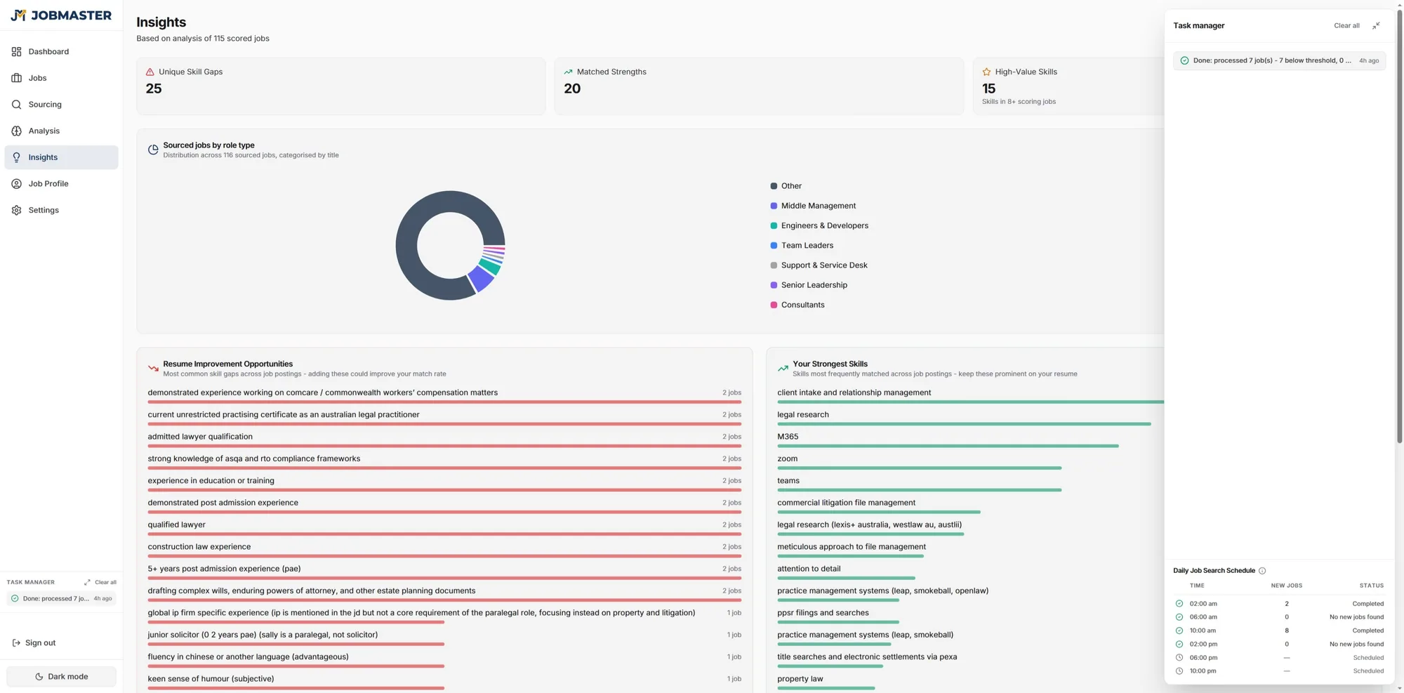
Task: Click the Insights lightbulb icon
Action: (16, 157)
